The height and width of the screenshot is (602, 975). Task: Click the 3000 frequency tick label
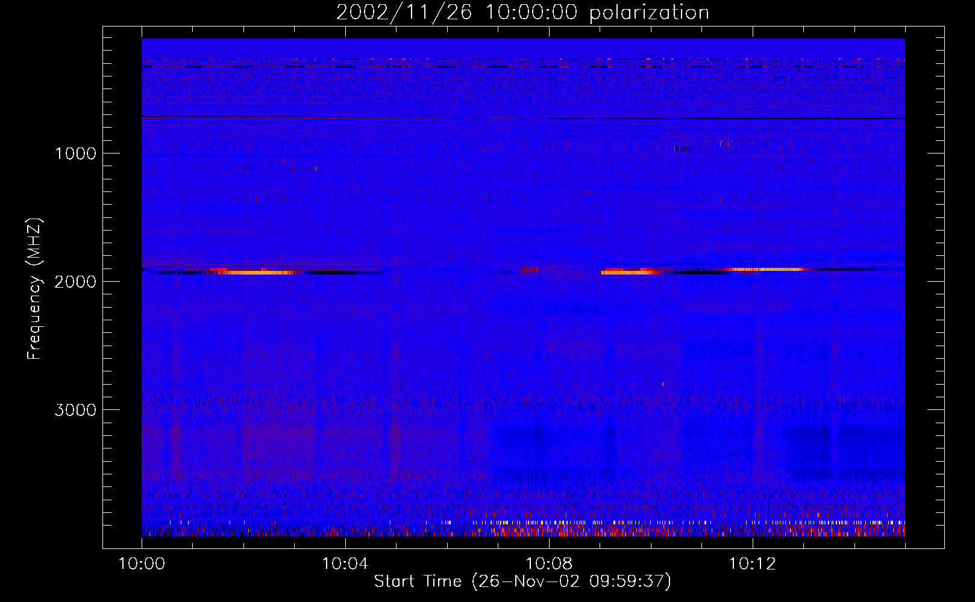click(x=75, y=410)
